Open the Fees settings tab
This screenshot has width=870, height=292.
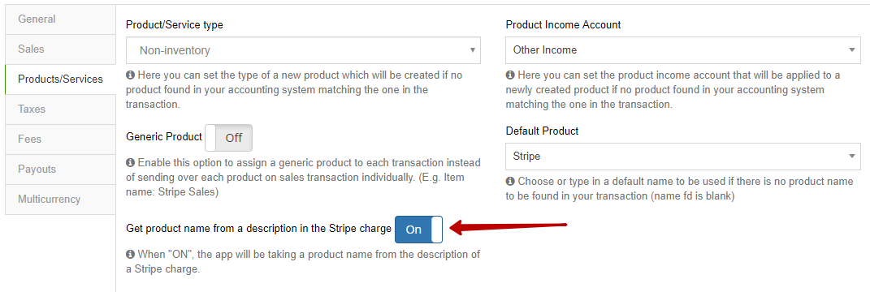pos(60,139)
